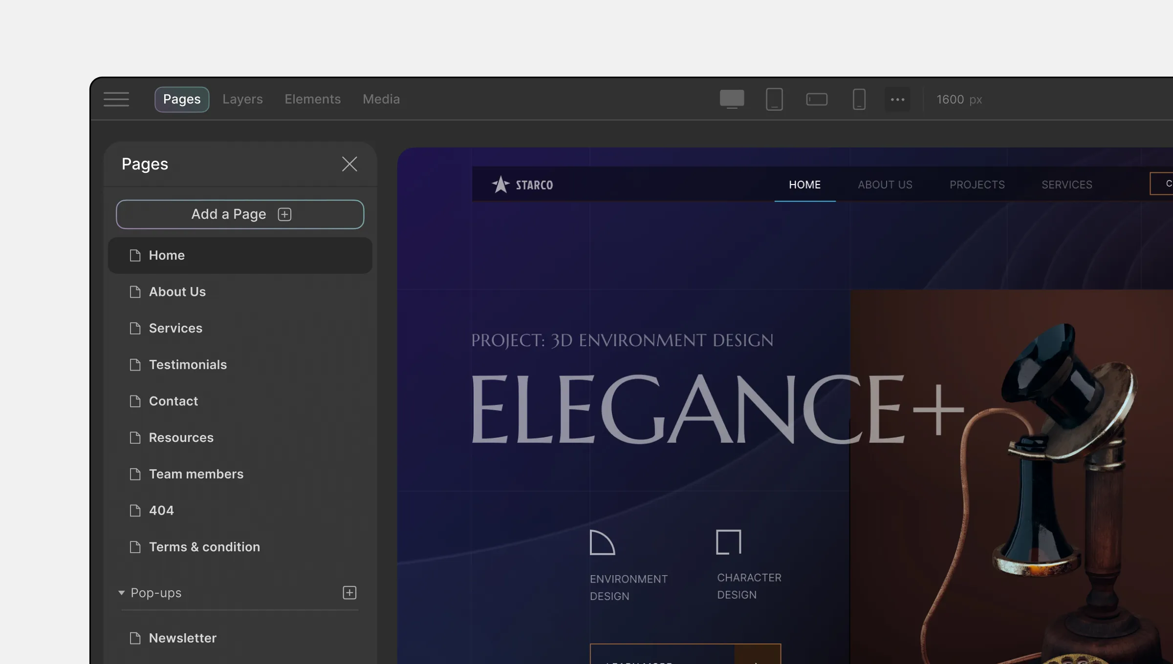Image resolution: width=1173 pixels, height=664 pixels.
Task: Click the Testimonials page file icon
Action: click(135, 365)
